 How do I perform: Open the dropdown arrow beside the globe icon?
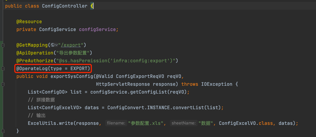point(57,45)
